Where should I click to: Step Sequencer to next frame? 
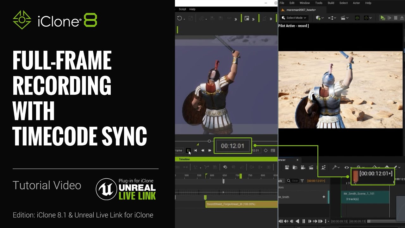(310, 221)
